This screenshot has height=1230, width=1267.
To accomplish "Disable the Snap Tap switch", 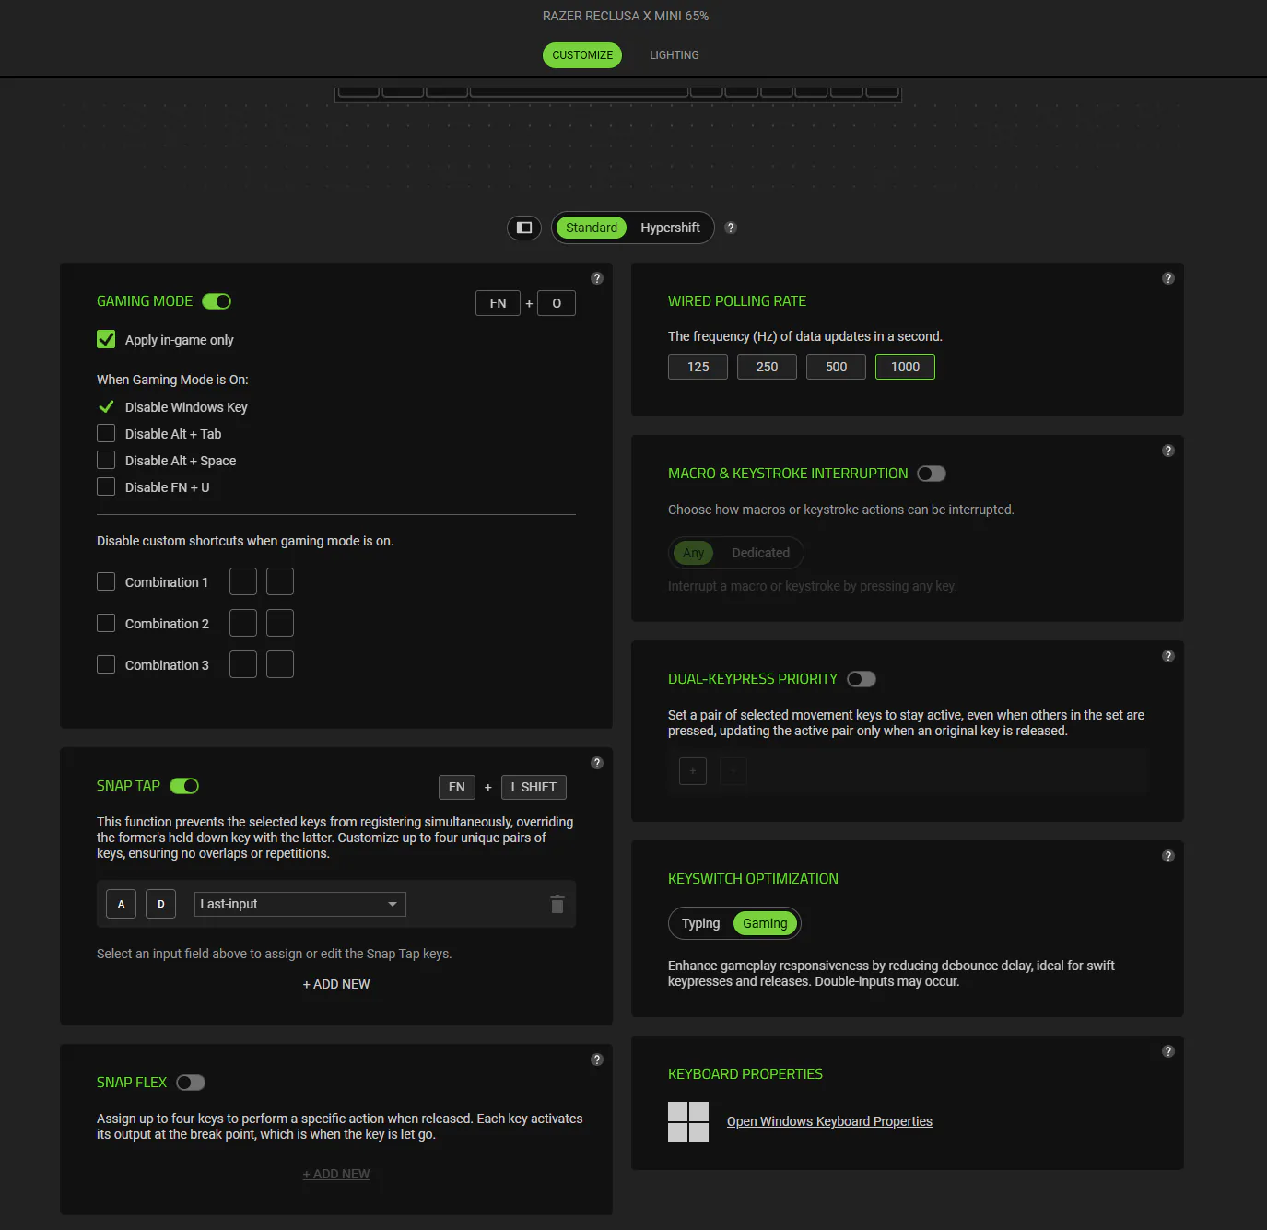I will click(x=184, y=786).
